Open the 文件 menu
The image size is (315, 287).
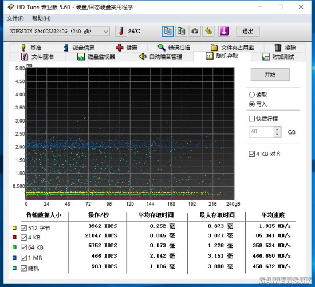[x=15, y=19]
